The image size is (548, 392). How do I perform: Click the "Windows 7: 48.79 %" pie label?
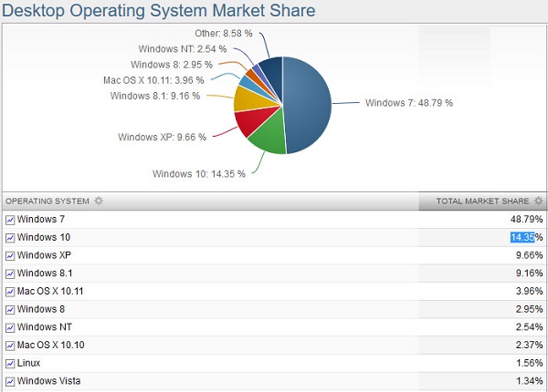point(408,103)
